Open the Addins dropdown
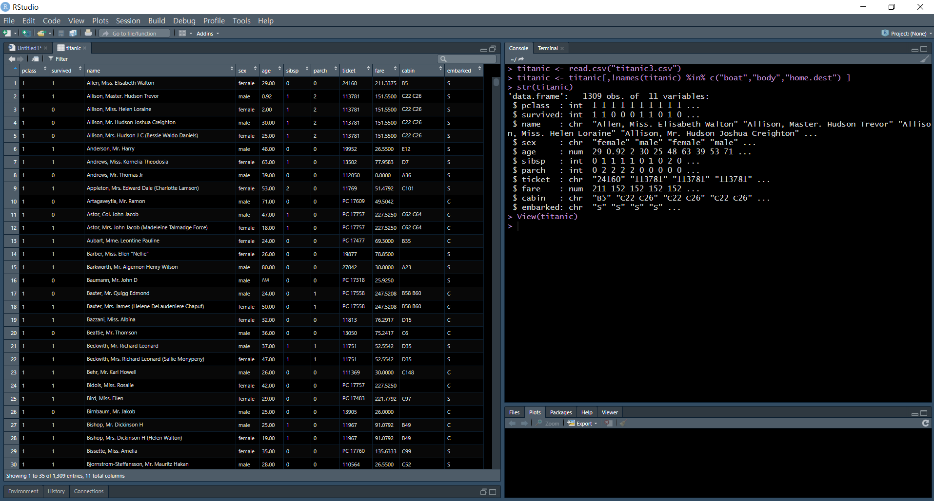Screen dimensions: 934x501 coord(208,34)
